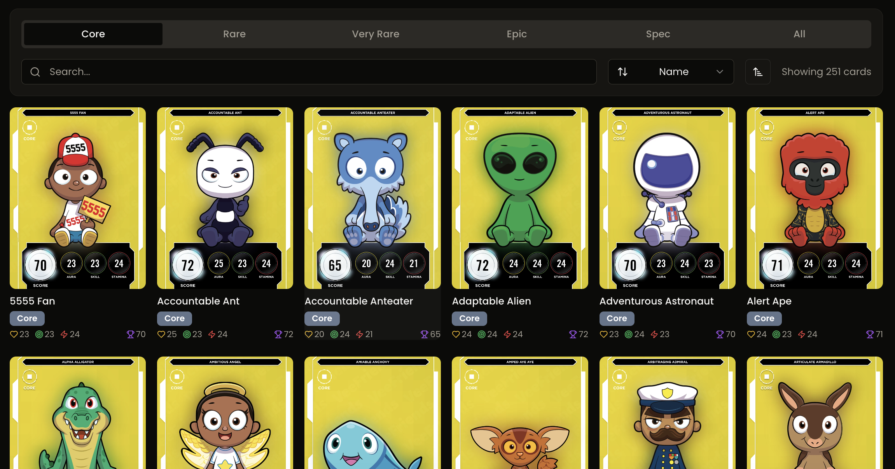Toggle ascending sort order button

[758, 72]
